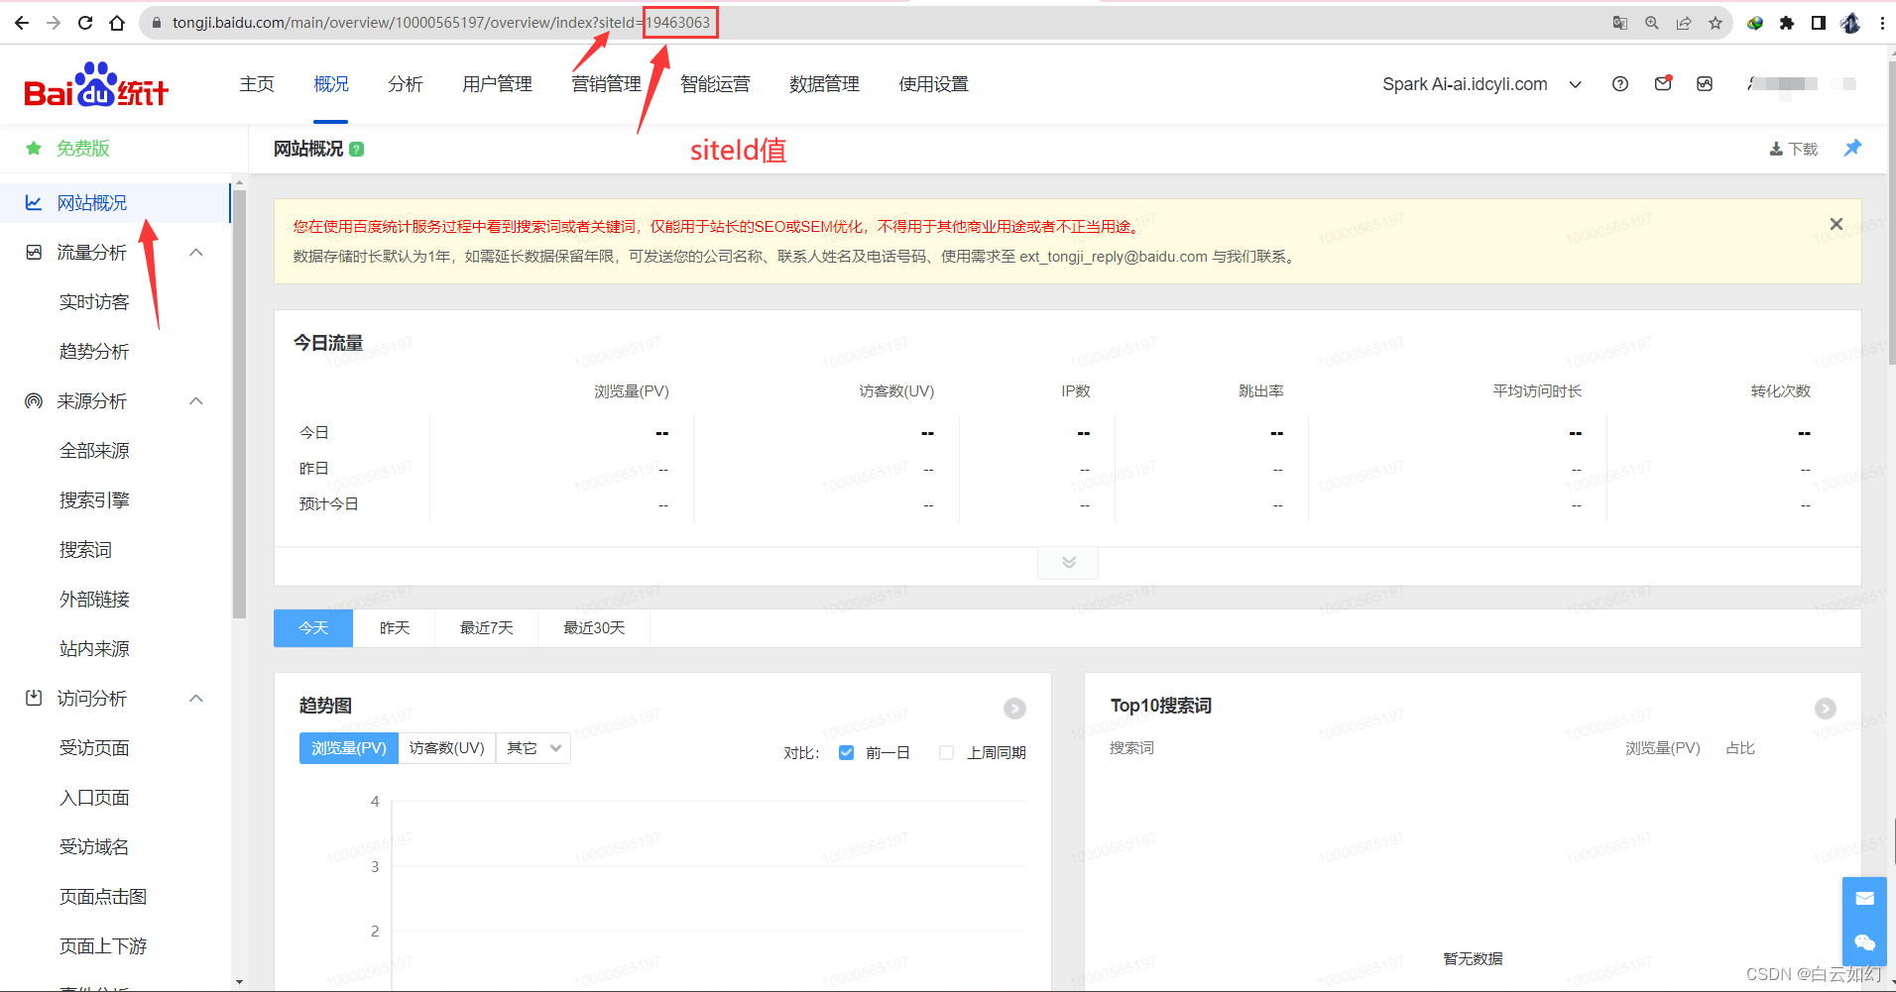
Task: Click the sidebar scroll down arrow
Action: point(239,981)
